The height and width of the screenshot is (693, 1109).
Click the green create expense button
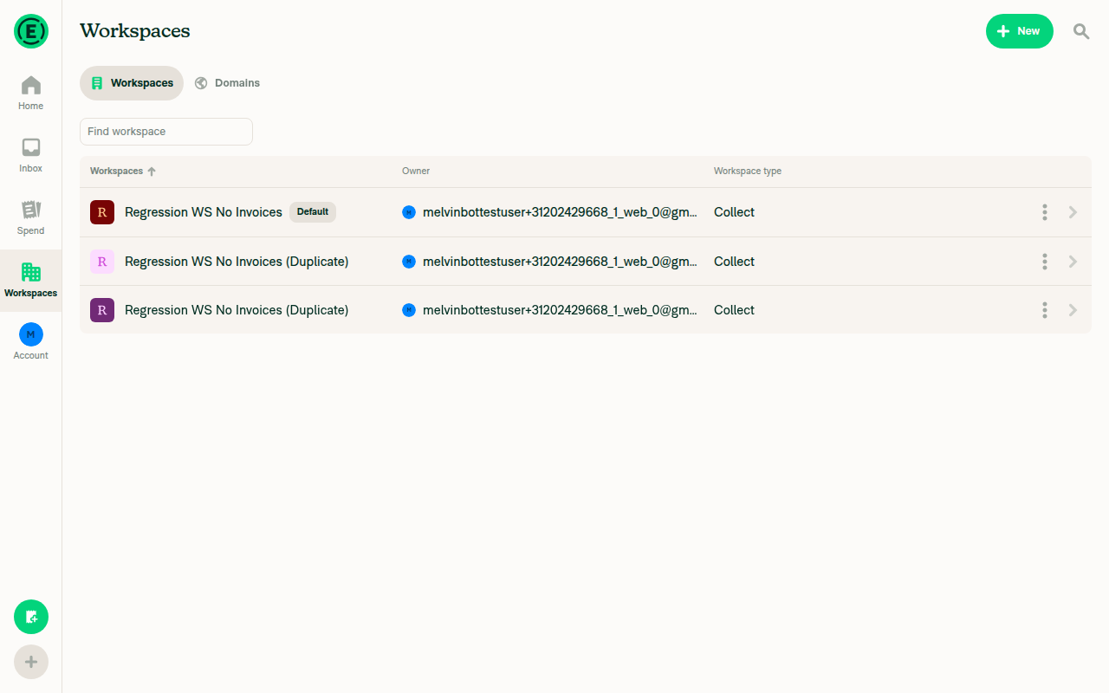pyautogui.click(x=31, y=617)
